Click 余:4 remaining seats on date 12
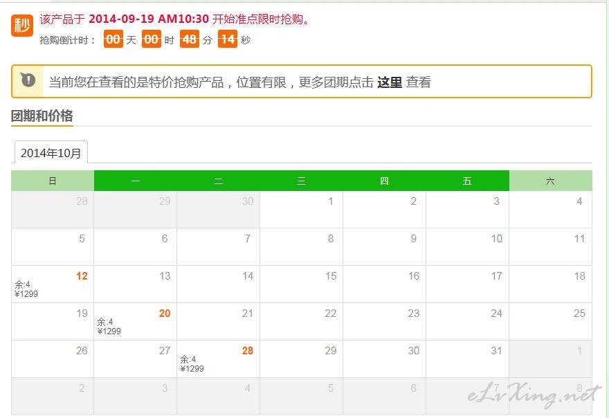The width and height of the screenshot is (609, 418). [x=23, y=284]
